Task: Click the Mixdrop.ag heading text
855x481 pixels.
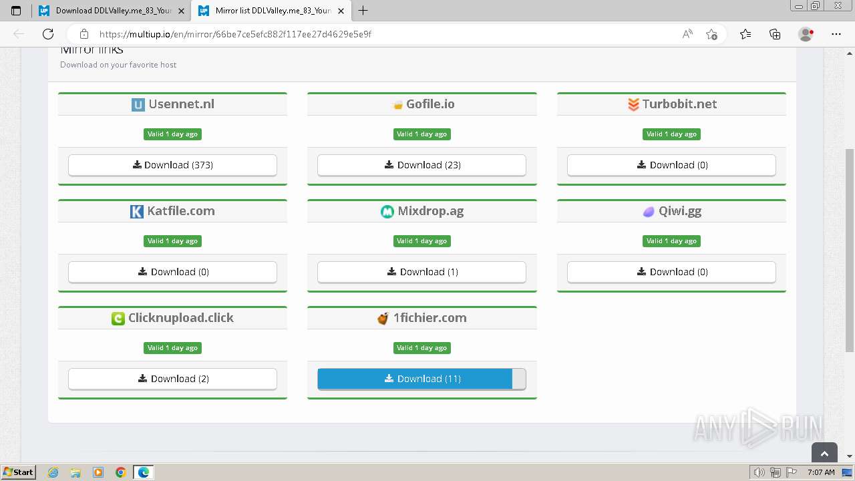Action: click(431, 211)
